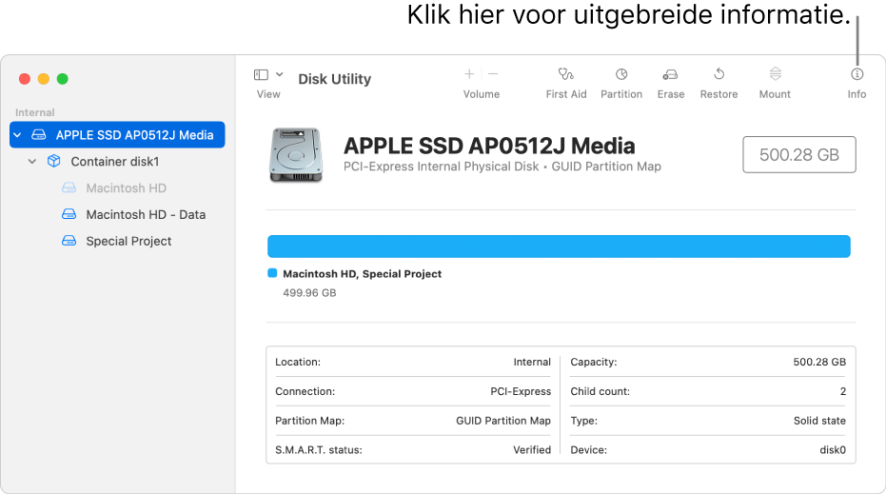Select Macintosh HD - Data volume
Screen dimensions: 886x494
coord(146,215)
